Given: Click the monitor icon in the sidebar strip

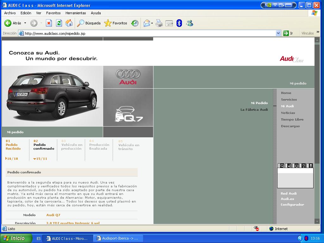Looking at the screenshot, I should pos(296,166).
